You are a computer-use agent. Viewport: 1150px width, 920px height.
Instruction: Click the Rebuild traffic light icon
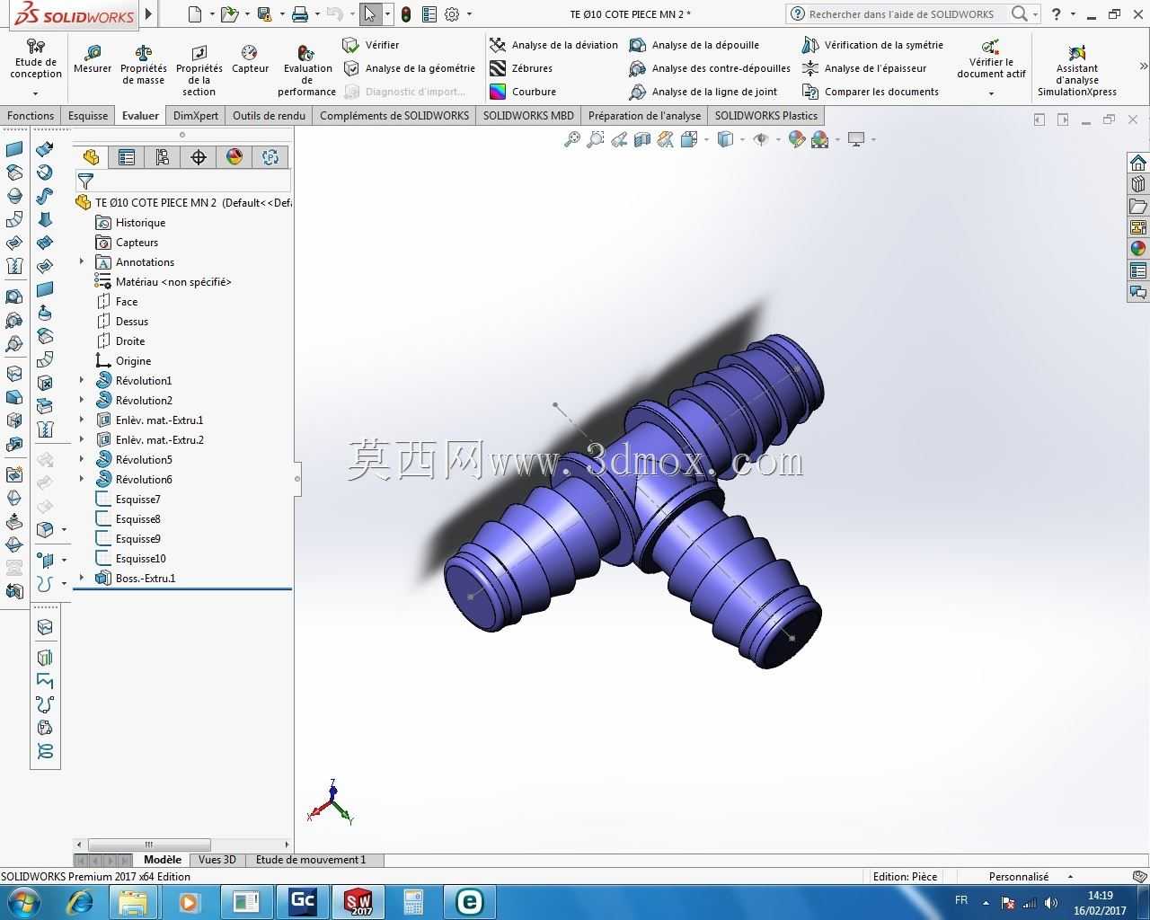coord(406,14)
